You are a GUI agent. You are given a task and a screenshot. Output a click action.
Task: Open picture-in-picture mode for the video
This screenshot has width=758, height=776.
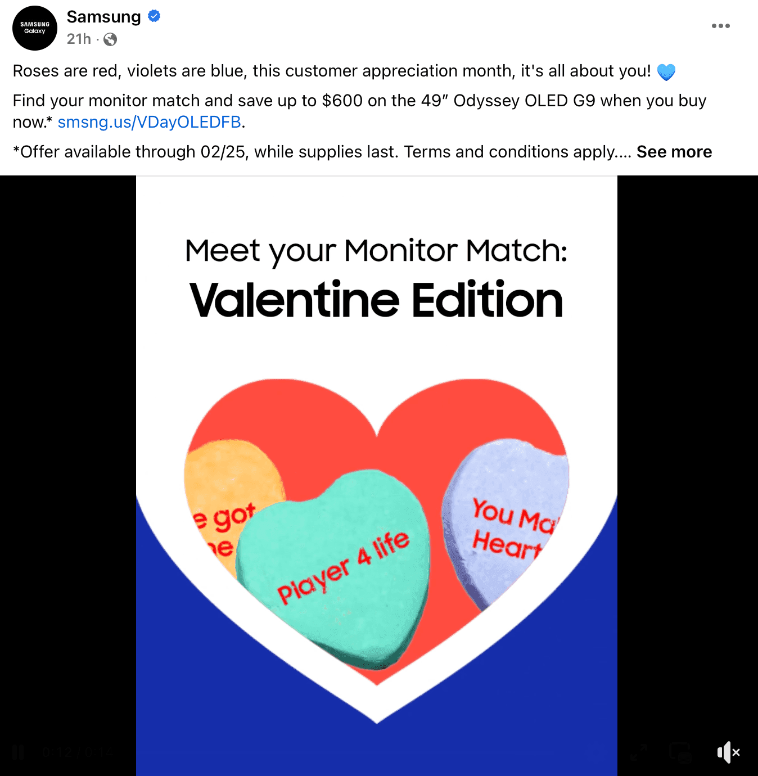tap(682, 752)
